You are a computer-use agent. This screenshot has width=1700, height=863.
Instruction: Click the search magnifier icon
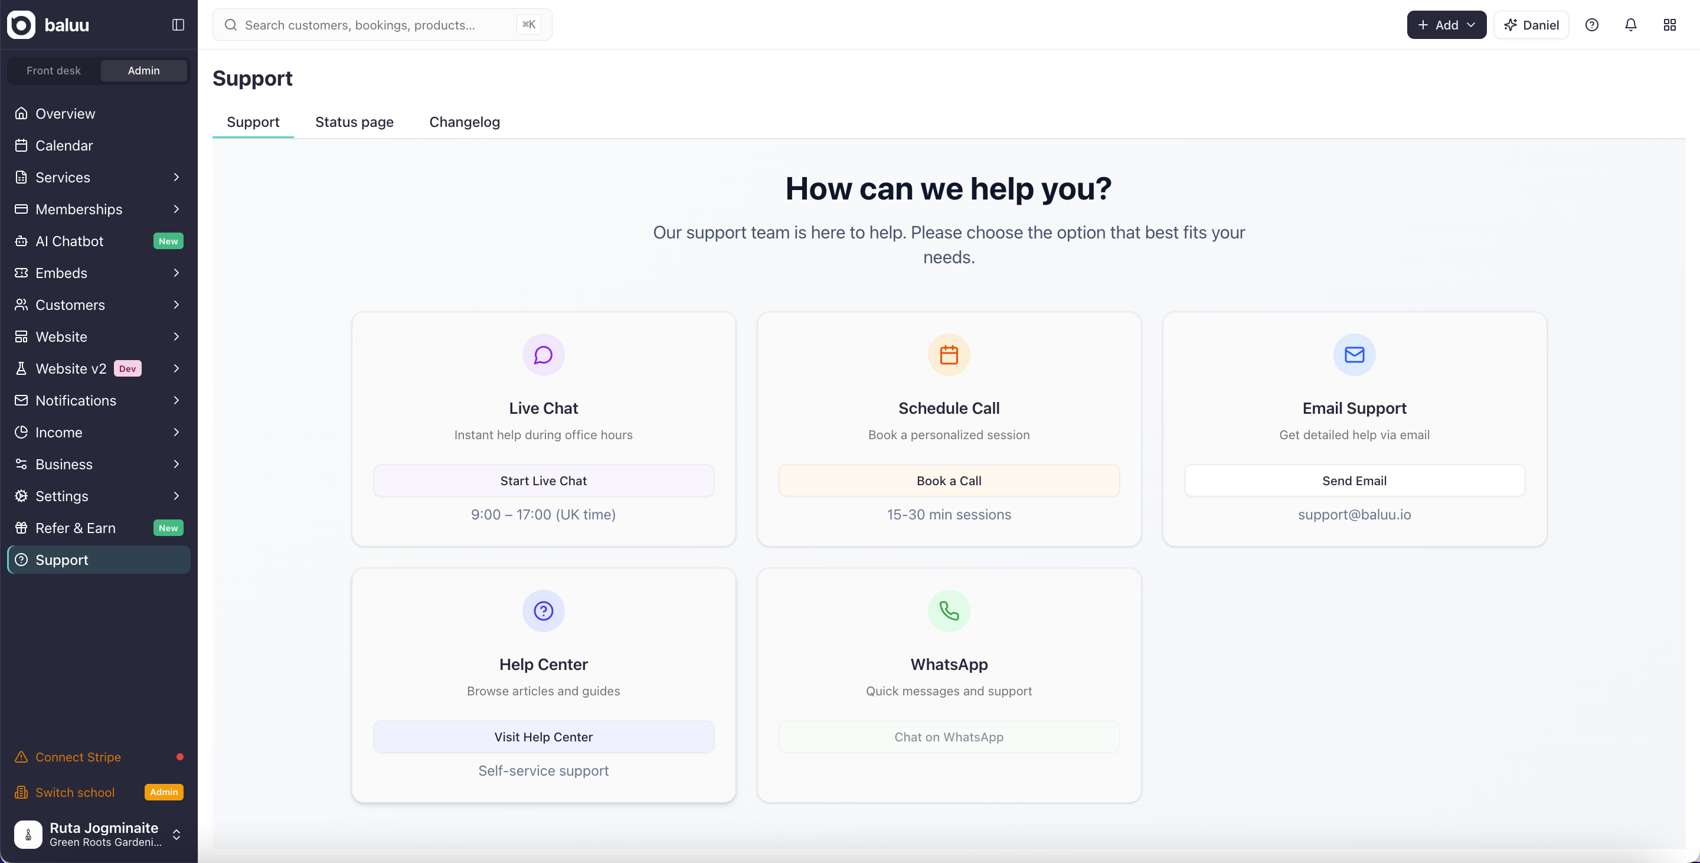pyautogui.click(x=230, y=25)
